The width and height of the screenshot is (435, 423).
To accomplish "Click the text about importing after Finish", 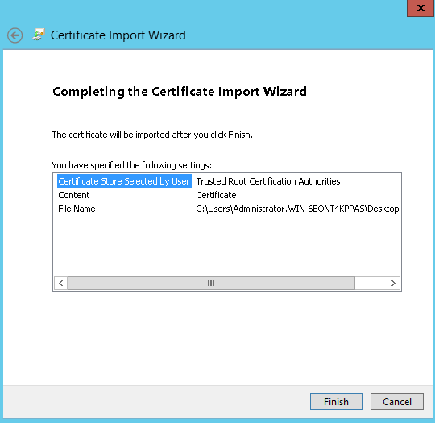I will (152, 135).
